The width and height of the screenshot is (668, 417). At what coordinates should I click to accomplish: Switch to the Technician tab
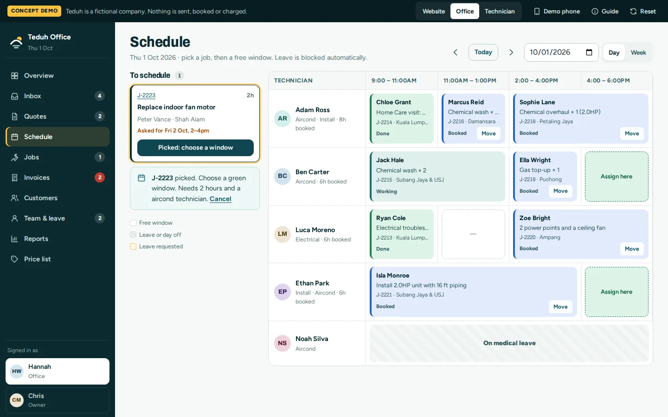(x=500, y=11)
